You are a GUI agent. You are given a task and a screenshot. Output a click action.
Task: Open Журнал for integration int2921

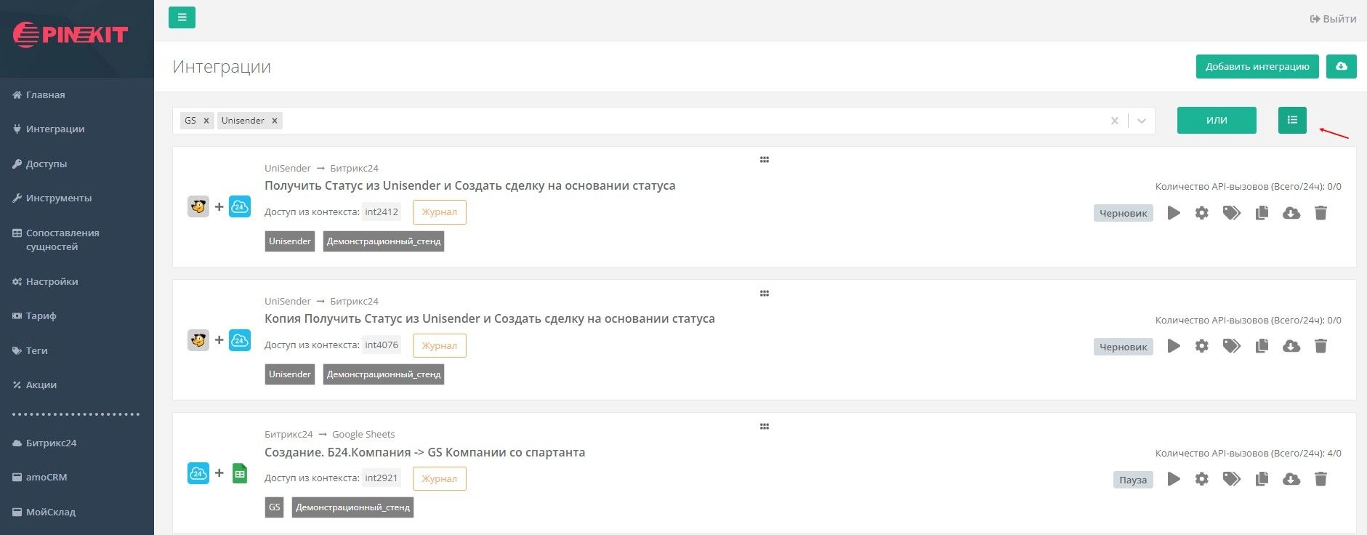439,478
